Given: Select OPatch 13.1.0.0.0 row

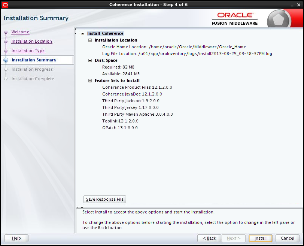Looking at the screenshot, I should pos(120,128).
